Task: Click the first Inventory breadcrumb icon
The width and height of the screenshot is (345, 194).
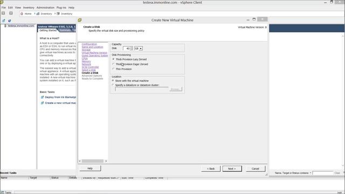Action: click(x=38, y=13)
